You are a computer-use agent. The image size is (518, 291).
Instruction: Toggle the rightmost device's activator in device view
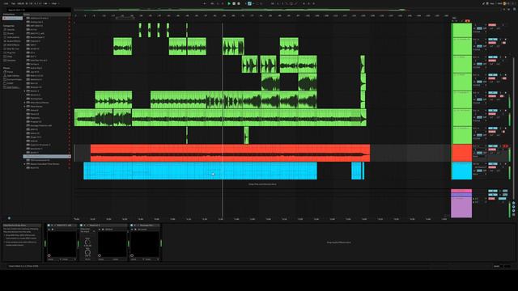point(131,226)
